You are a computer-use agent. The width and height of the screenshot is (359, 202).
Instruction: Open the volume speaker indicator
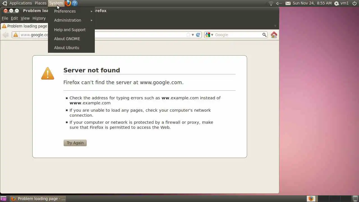tap(279, 3)
